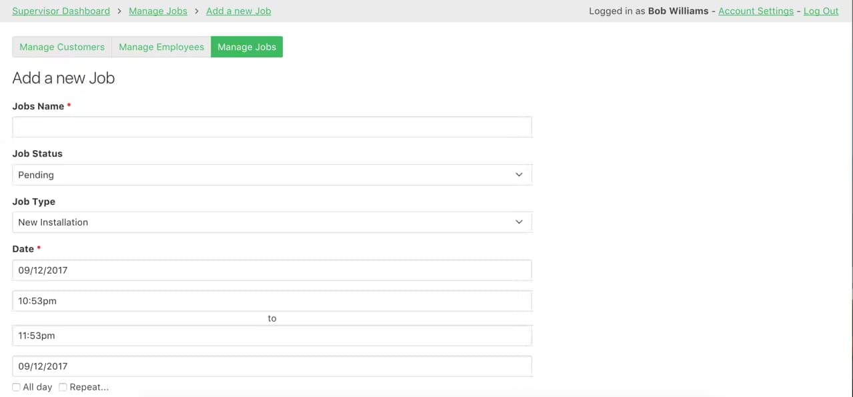Image resolution: width=853 pixels, height=397 pixels.
Task: Click the Job Status chevron arrow
Action: [x=519, y=175]
